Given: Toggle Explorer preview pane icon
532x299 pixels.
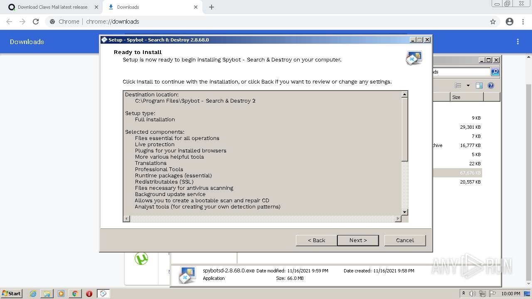Looking at the screenshot, I should click(479, 86).
